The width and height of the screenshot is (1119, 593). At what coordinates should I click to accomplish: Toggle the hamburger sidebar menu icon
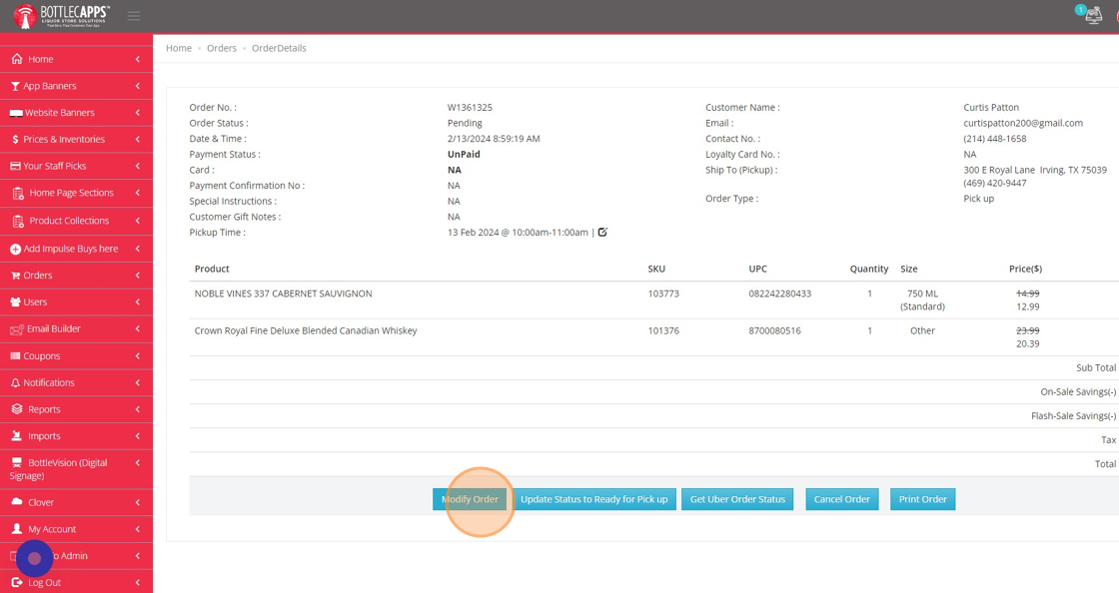pos(134,16)
